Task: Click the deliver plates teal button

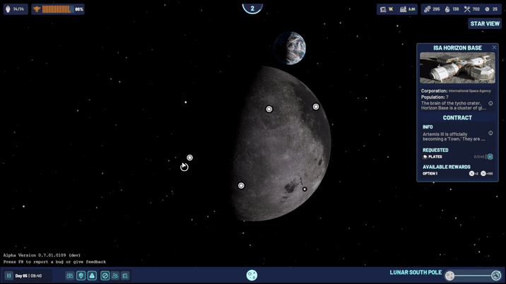Action: (490, 157)
